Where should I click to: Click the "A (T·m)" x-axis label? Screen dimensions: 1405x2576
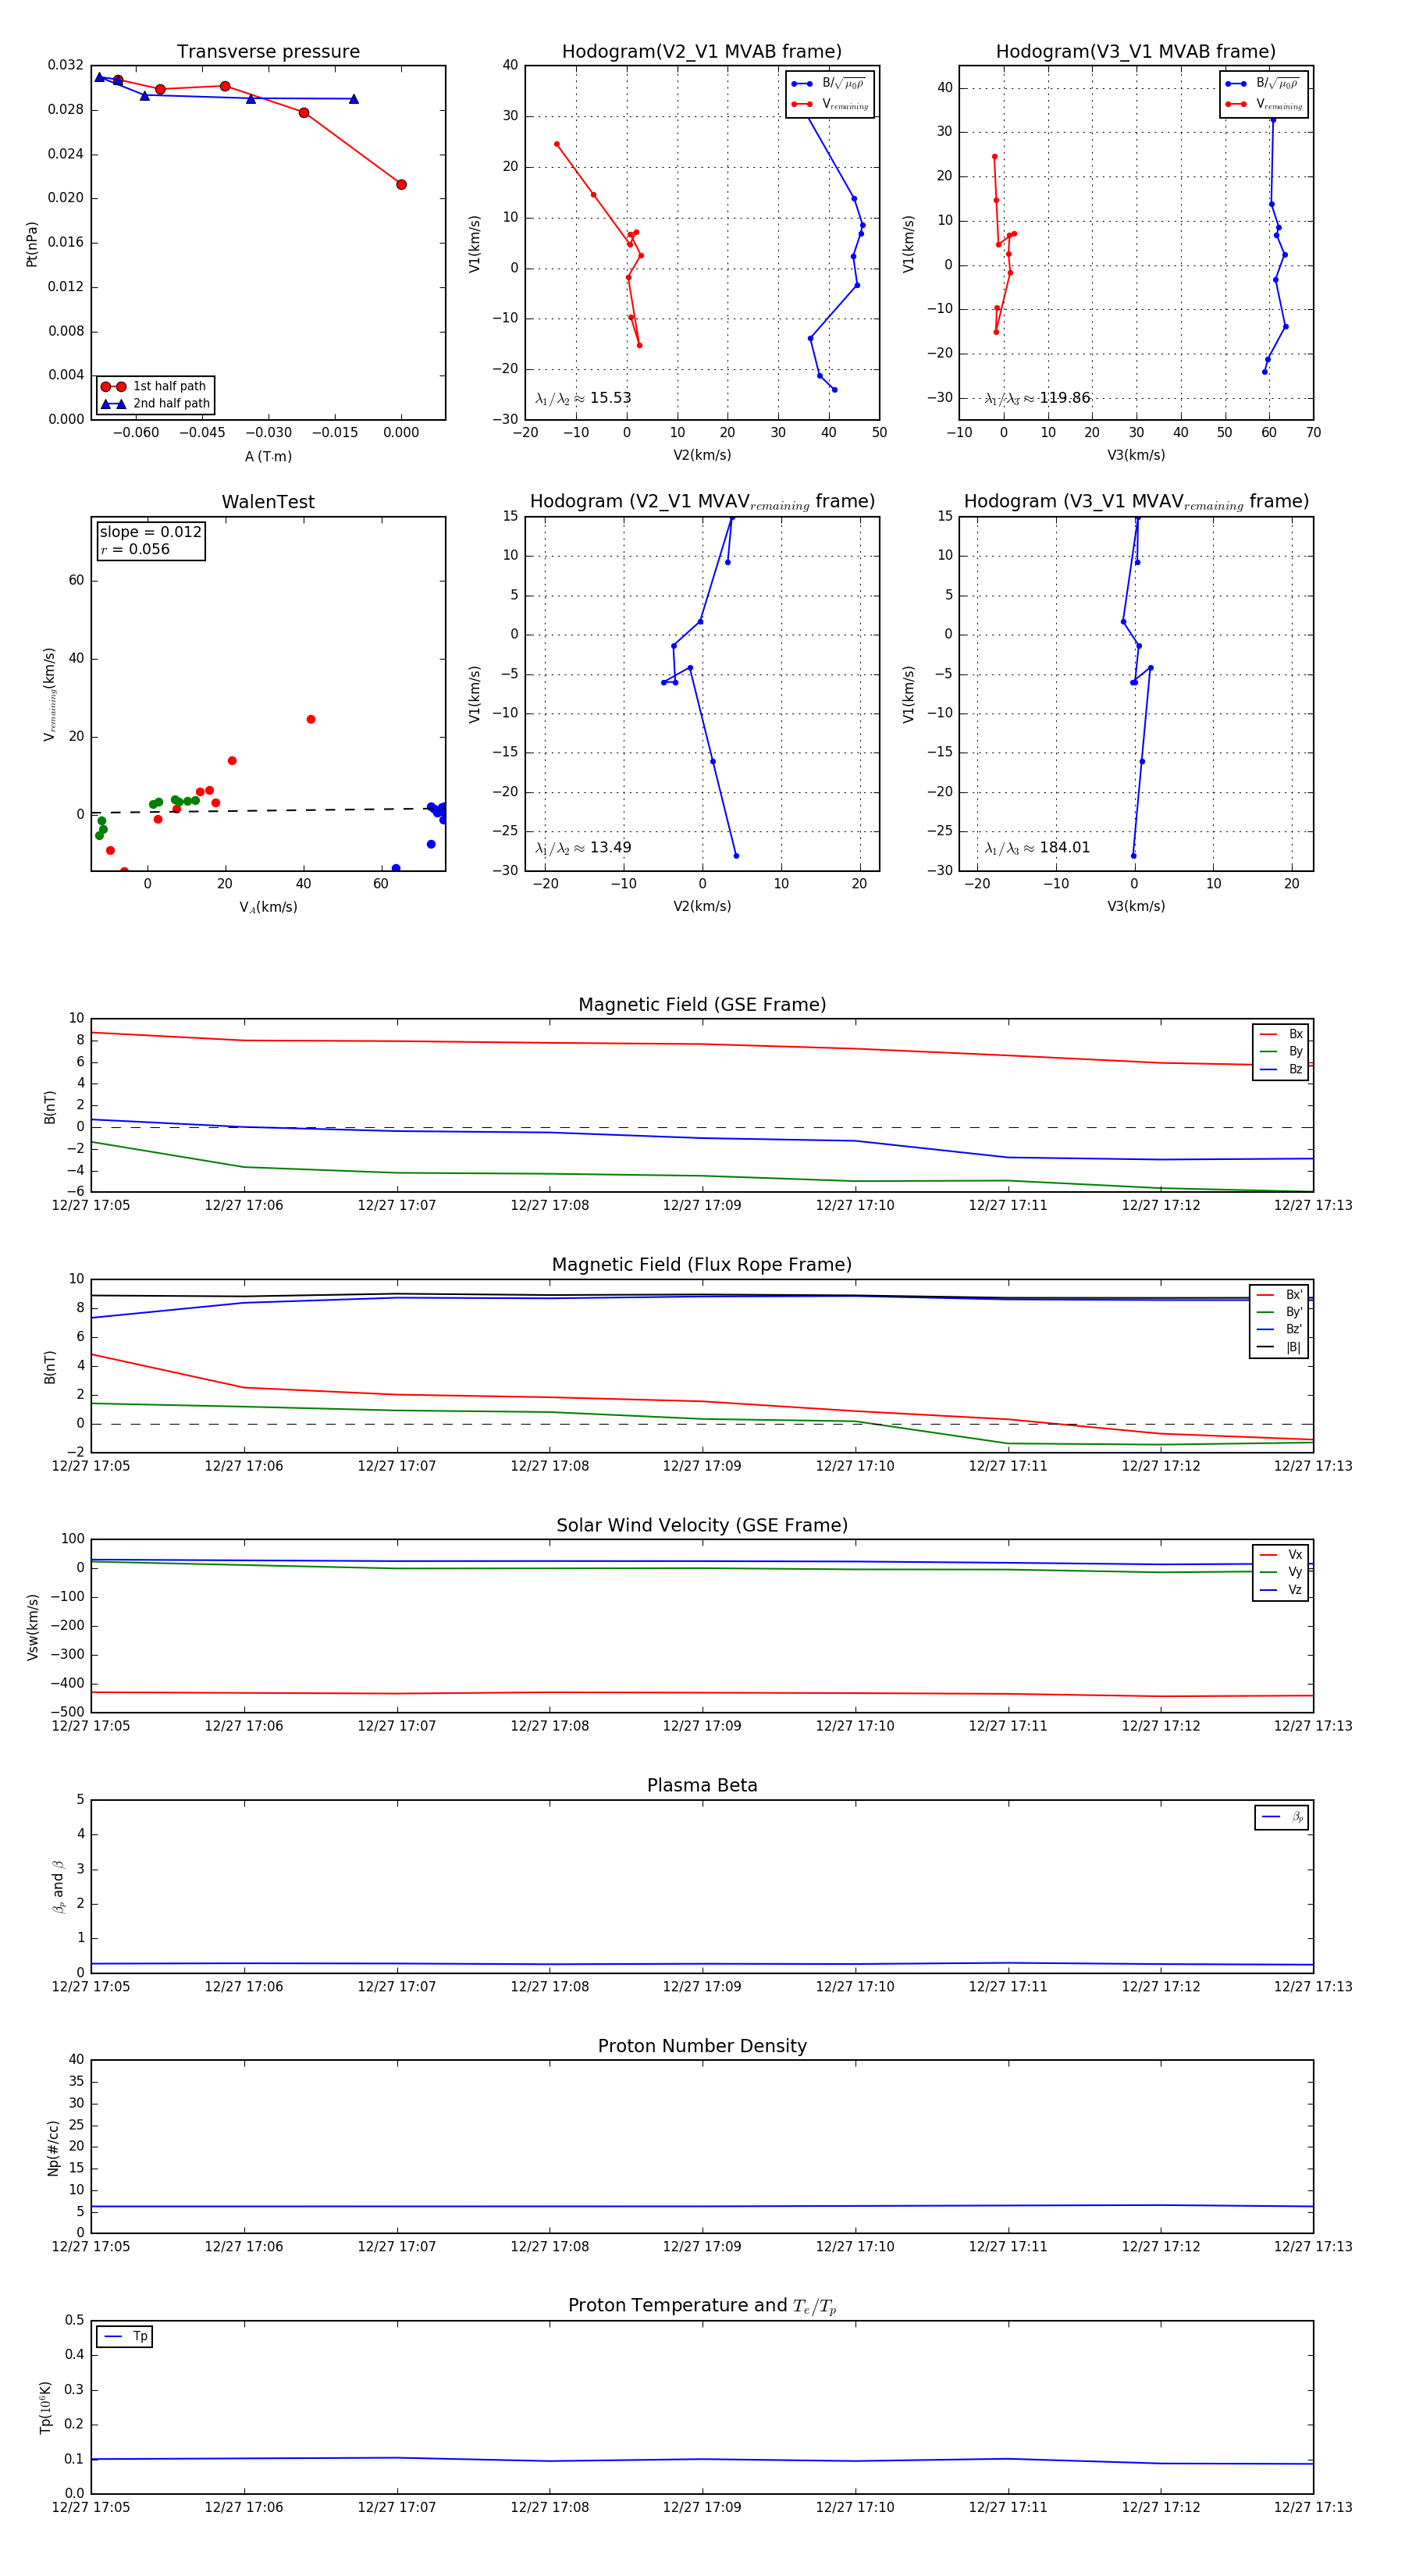(x=268, y=457)
